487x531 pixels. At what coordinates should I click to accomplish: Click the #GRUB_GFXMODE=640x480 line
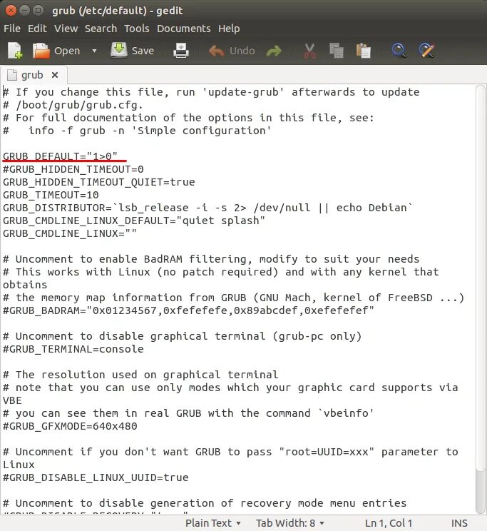pyautogui.click(x=70, y=426)
